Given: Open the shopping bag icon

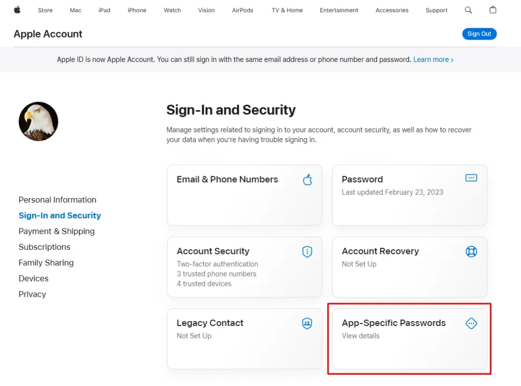Looking at the screenshot, I should coord(493,10).
